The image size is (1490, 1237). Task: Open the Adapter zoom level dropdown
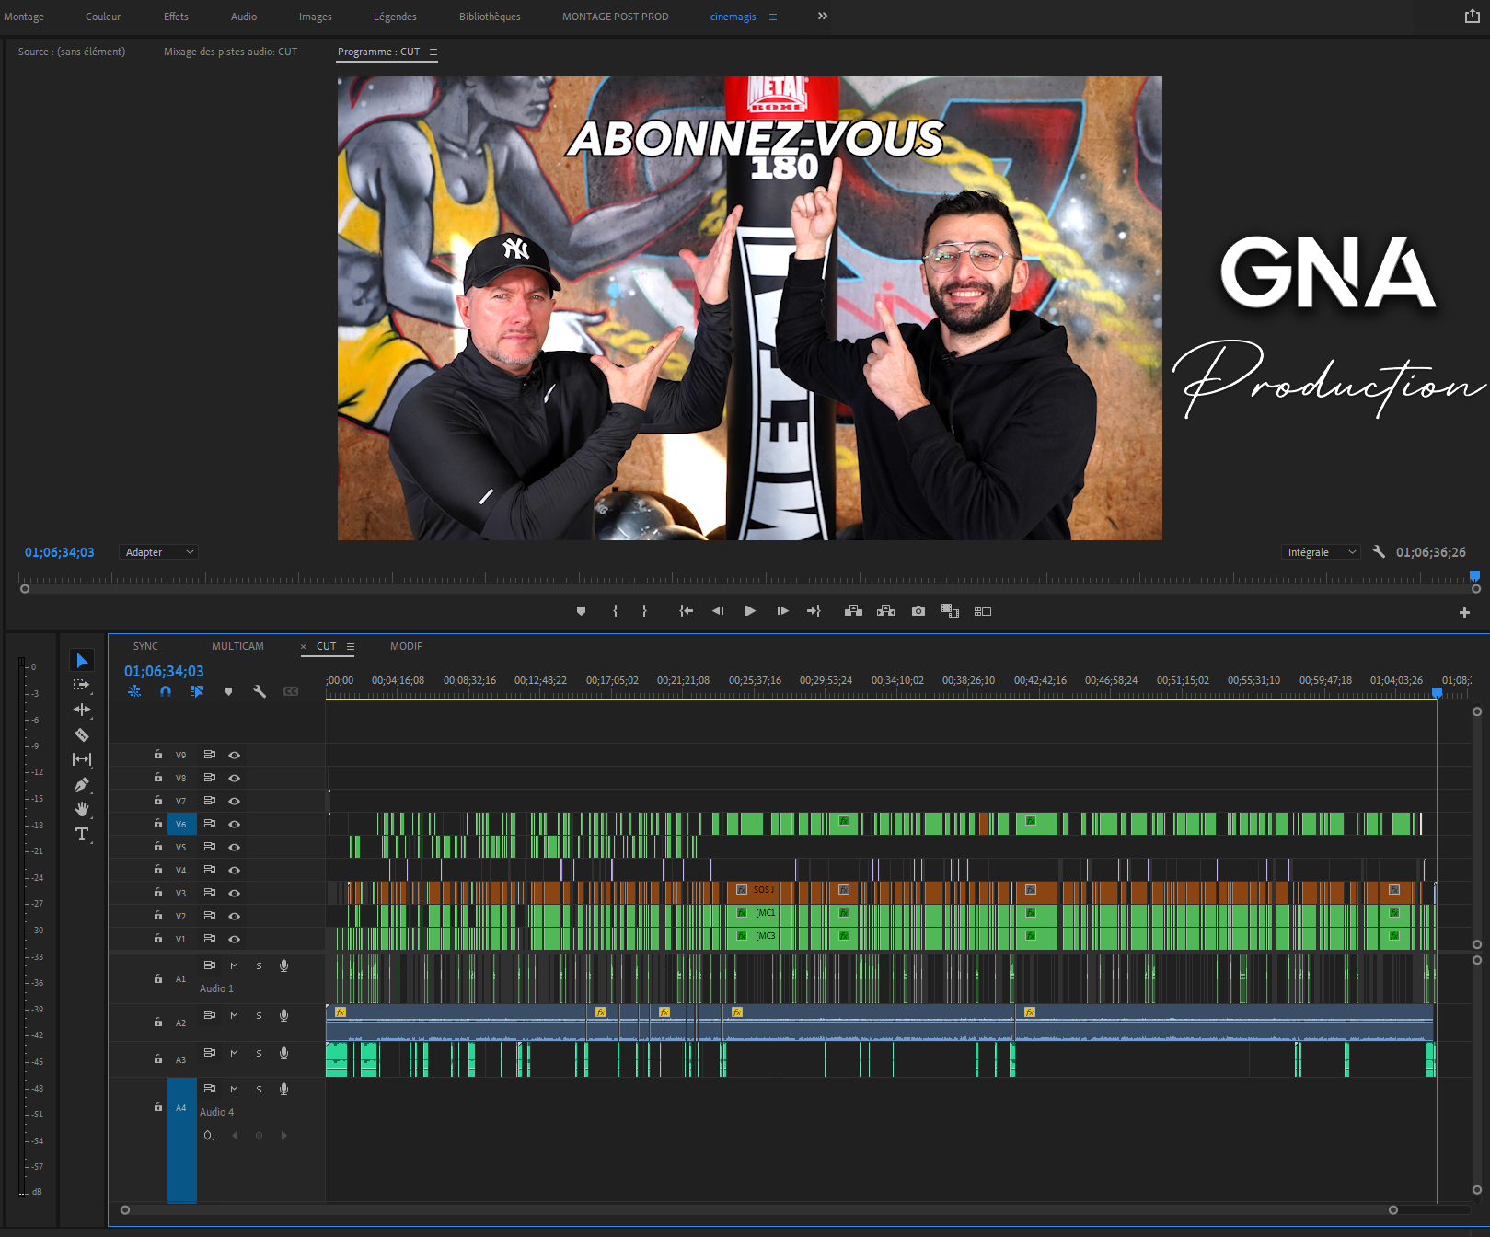pos(158,552)
